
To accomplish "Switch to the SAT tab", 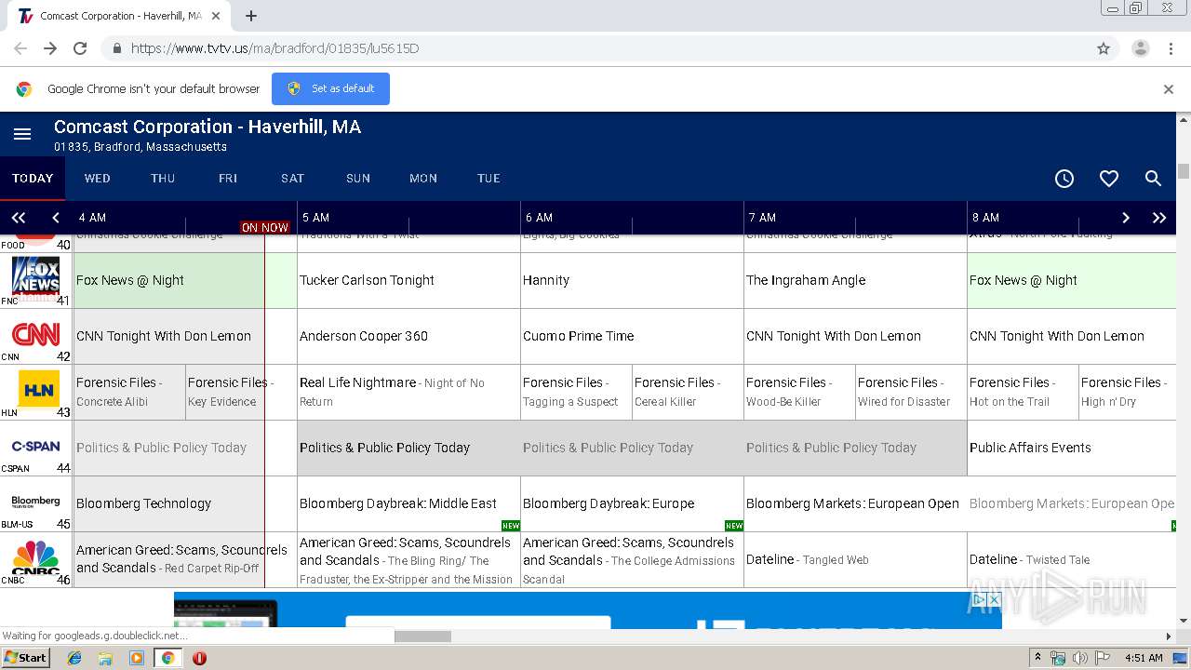I will [x=293, y=179].
